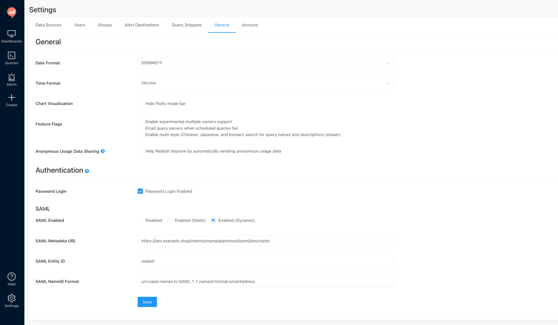Click the Save button
558x325 pixels.
(147, 302)
